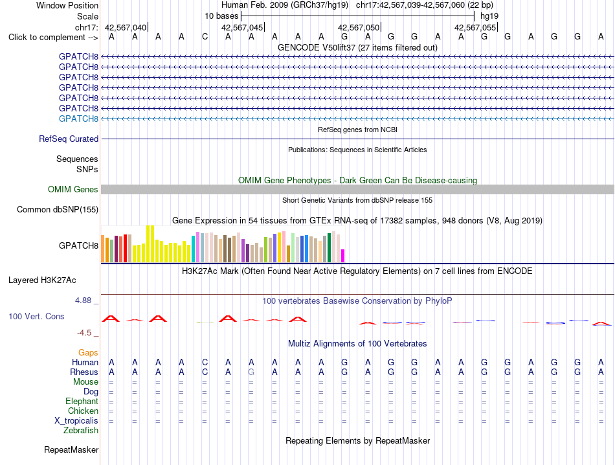Open the OMIM Genes track label

click(73, 190)
